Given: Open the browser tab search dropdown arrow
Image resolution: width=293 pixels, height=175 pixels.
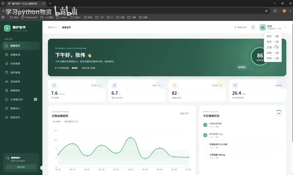Looking at the screenshot, I should pyautogui.click(x=3, y=3).
